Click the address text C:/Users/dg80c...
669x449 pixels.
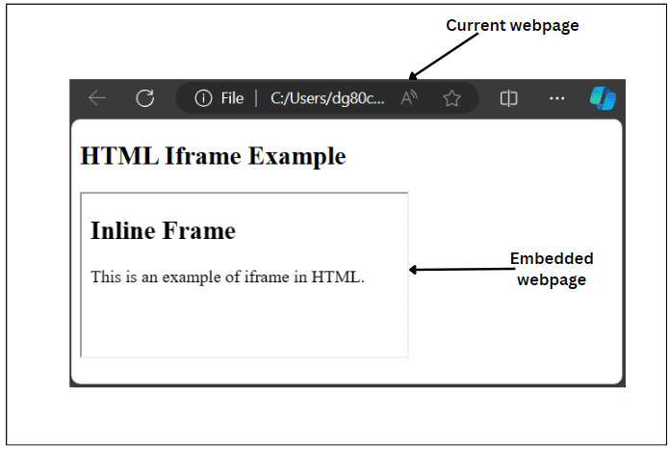(x=327, y=98)
